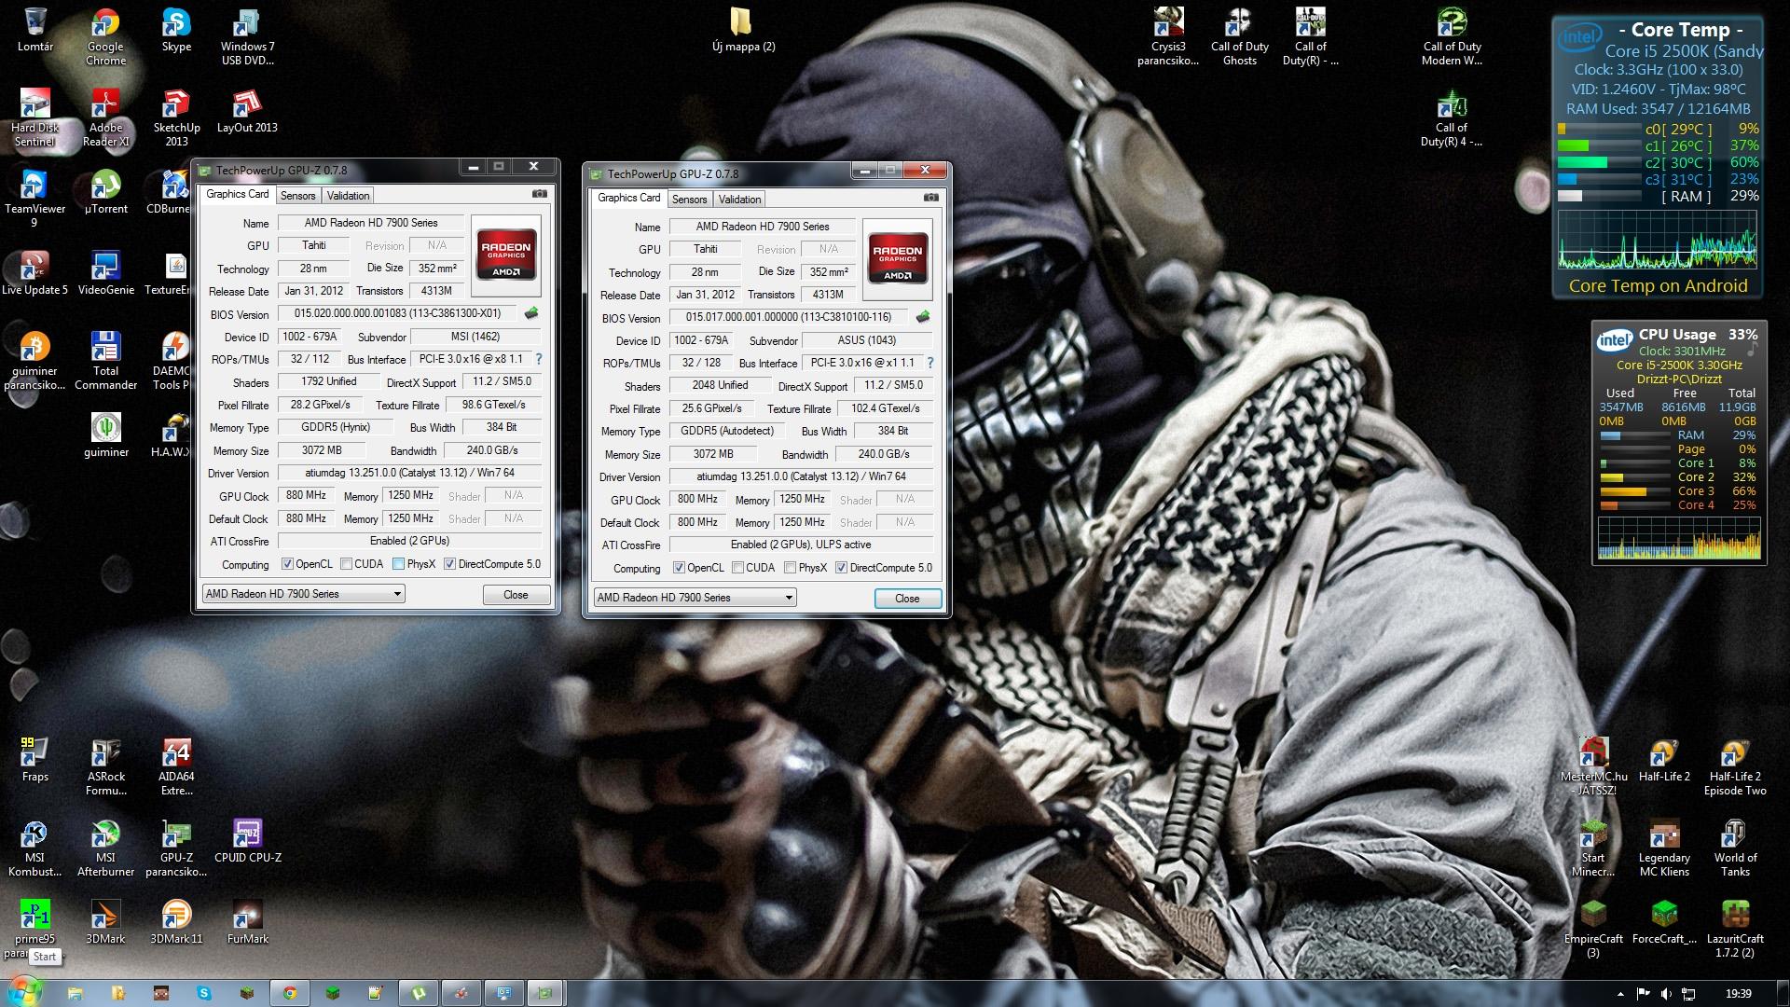Click Close button in right GPU-Z window
Viewport: 1790px width, 1007px height.
coord(907,599)
